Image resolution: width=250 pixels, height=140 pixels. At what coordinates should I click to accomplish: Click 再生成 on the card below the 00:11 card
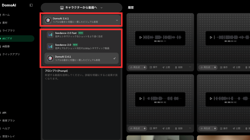pos(135,128)
